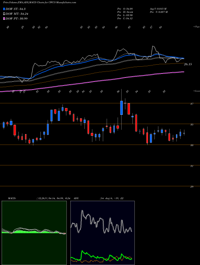Screen dimensions: 200x265
Task: Click the 'Pre C: 34.12' value
Action: 125,18
